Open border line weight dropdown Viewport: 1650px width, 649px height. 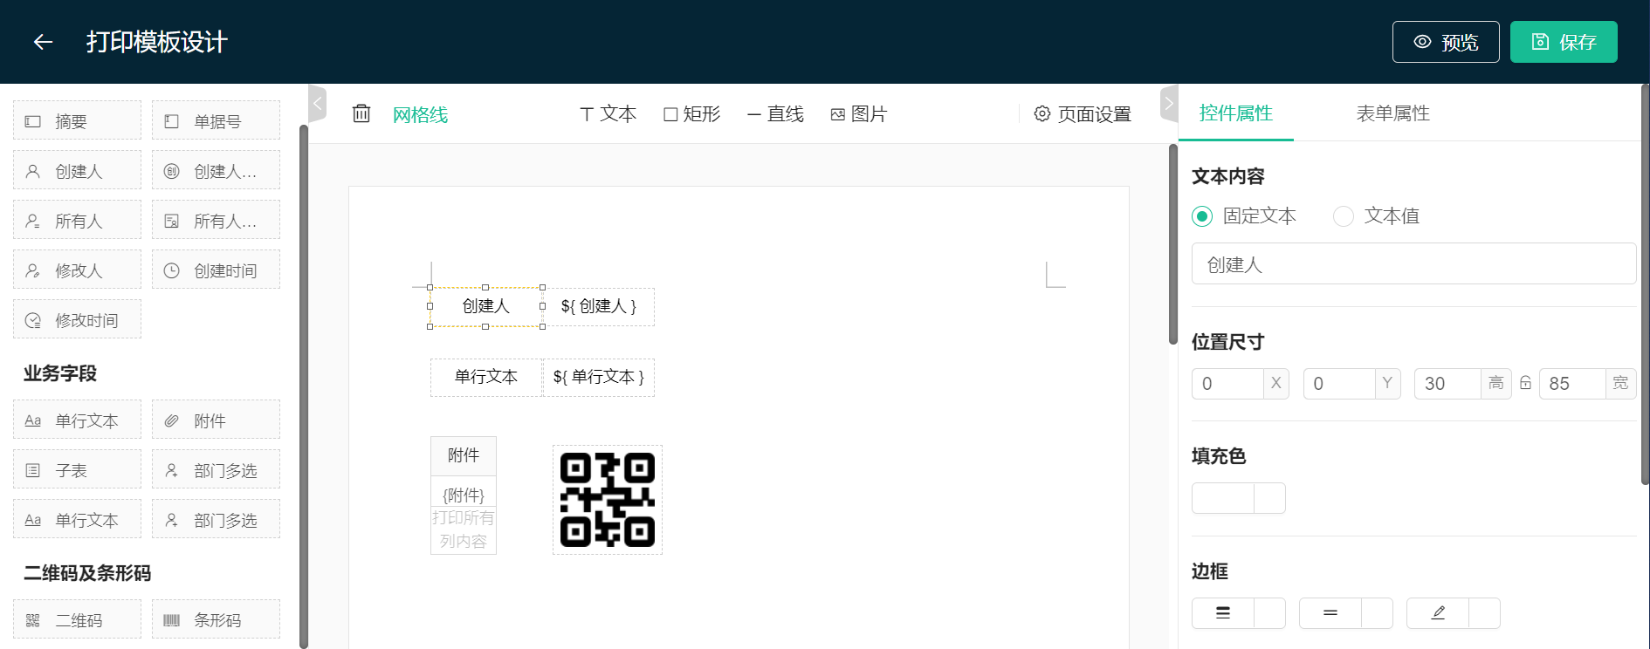coord(1270,613)
